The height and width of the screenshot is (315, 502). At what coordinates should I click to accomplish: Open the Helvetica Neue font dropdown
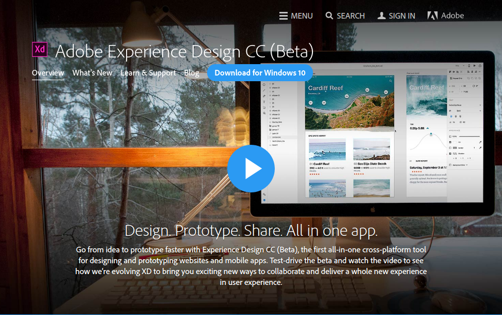click(x=464, y=105)
